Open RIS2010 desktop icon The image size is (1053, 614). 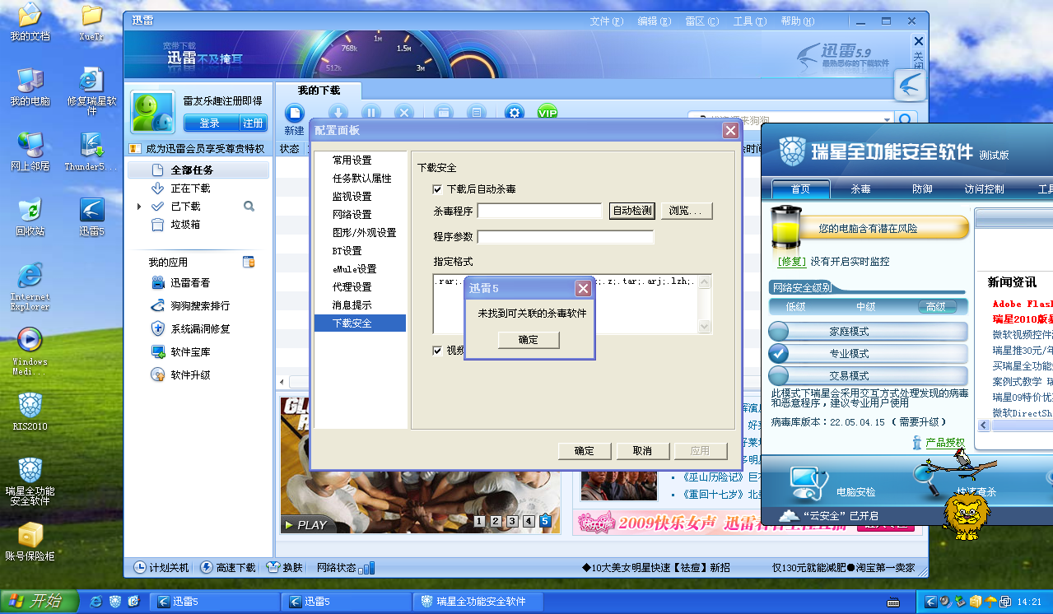[x=30, y=412]
